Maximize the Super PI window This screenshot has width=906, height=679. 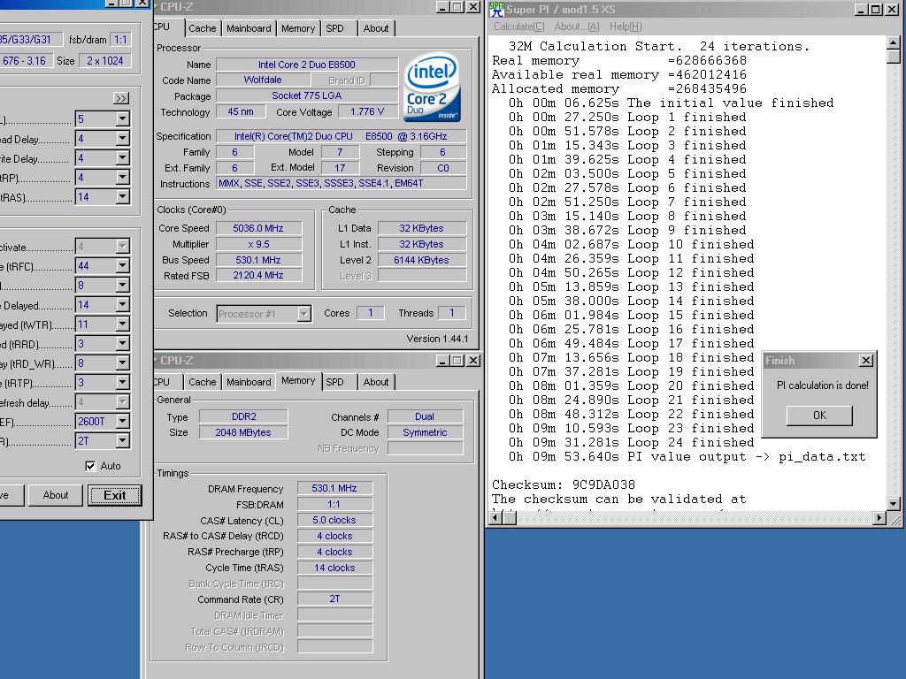[876, 9]
